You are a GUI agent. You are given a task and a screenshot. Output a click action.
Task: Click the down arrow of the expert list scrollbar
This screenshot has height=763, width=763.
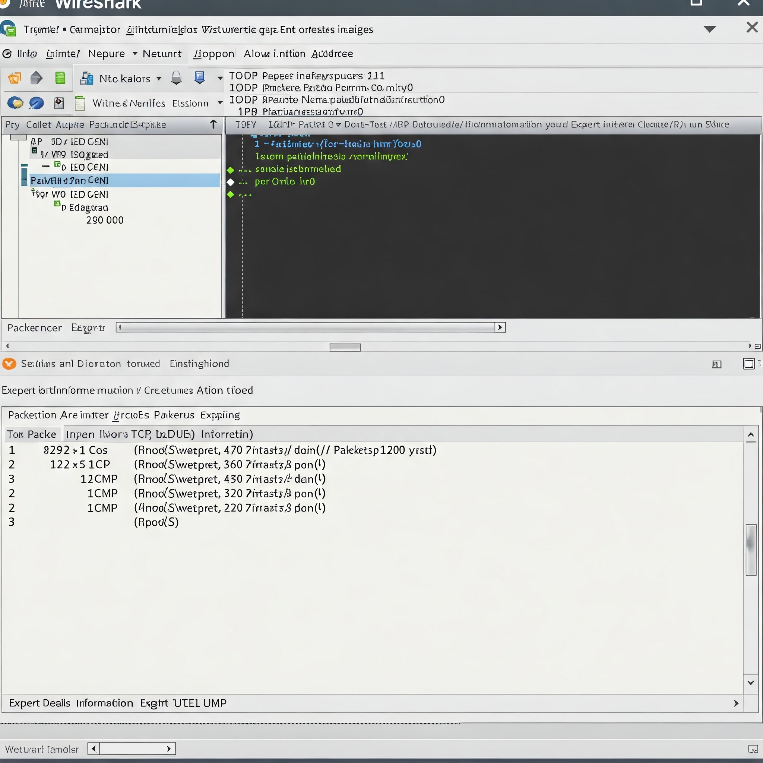click(751, 683)
